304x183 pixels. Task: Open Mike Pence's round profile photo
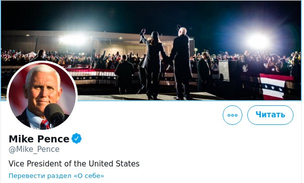coord(42,96)
